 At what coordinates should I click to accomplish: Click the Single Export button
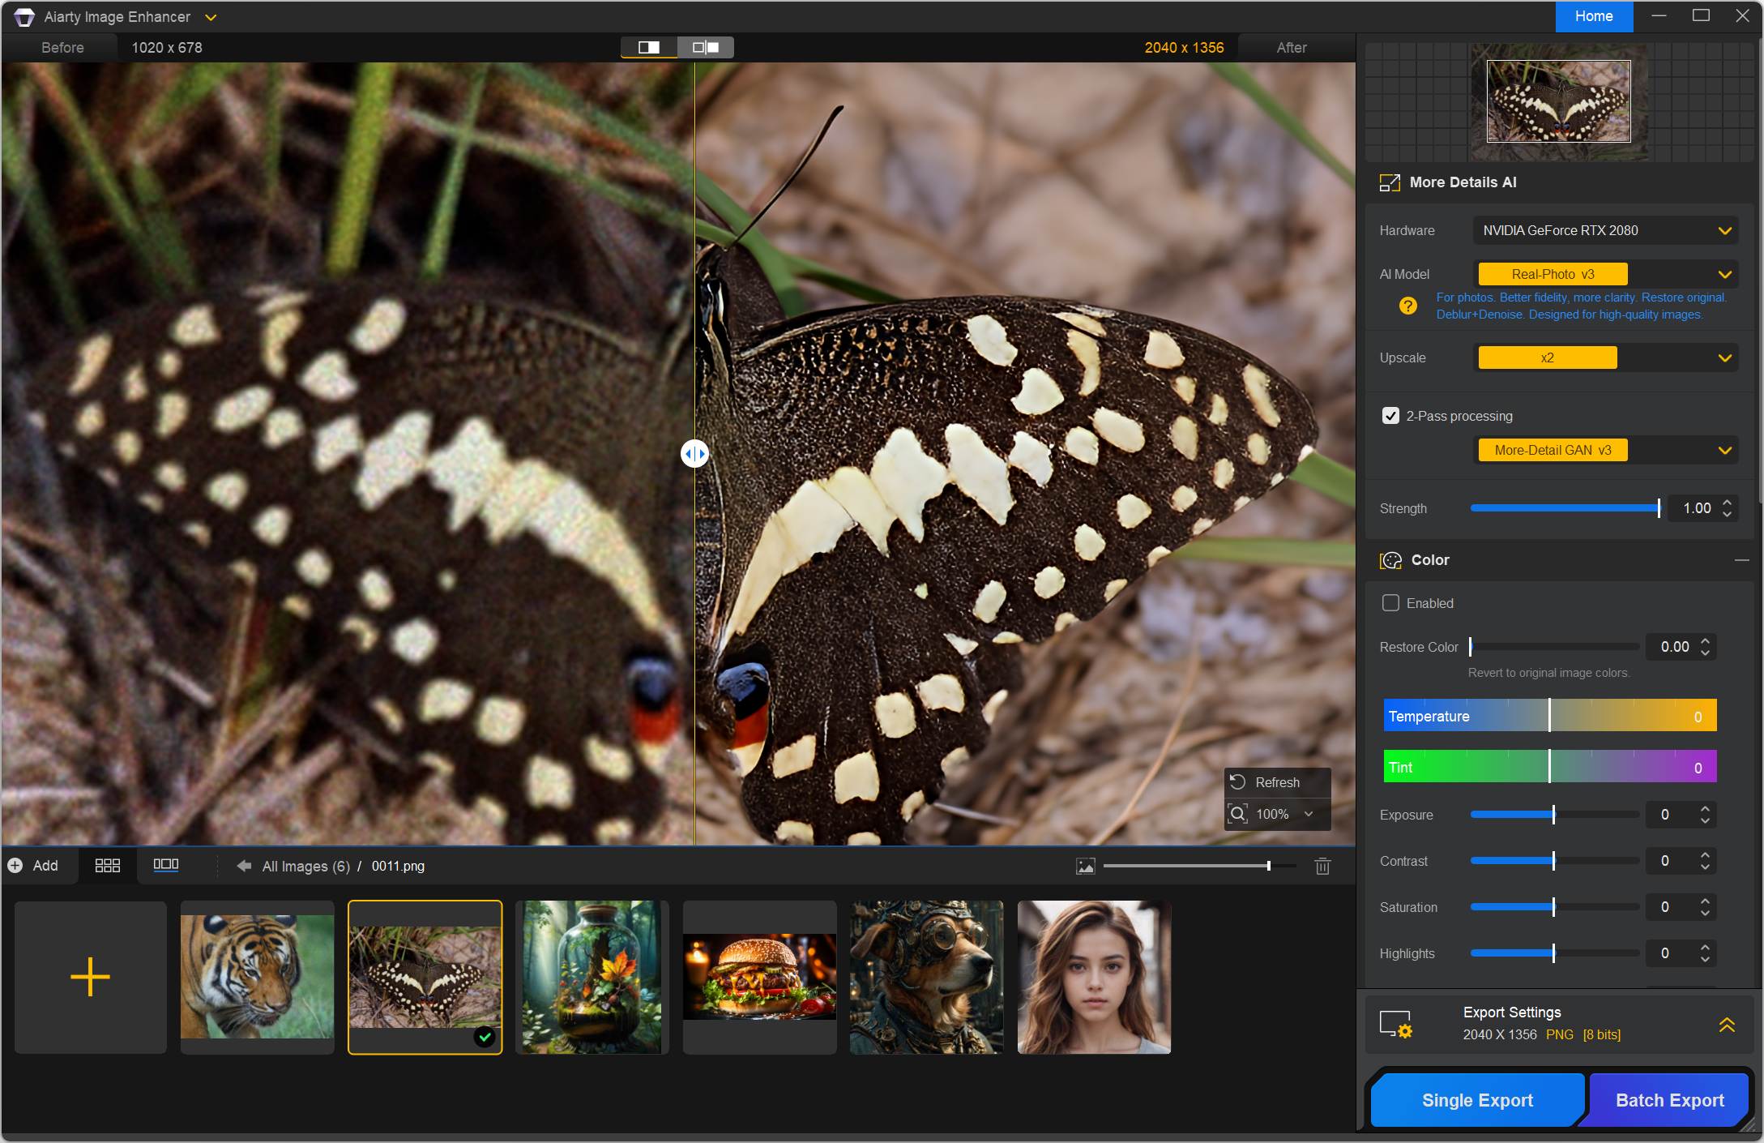(1476, 1100)
